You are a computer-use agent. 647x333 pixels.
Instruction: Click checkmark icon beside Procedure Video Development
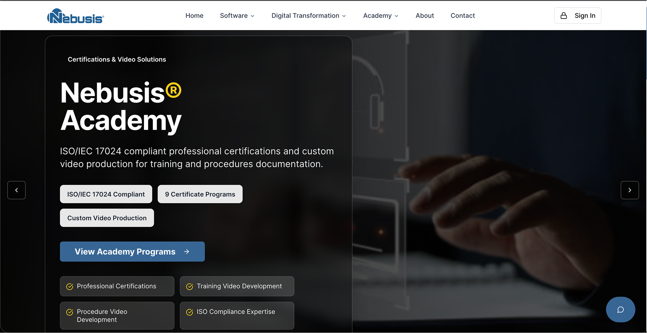click(x=70, y=312)
